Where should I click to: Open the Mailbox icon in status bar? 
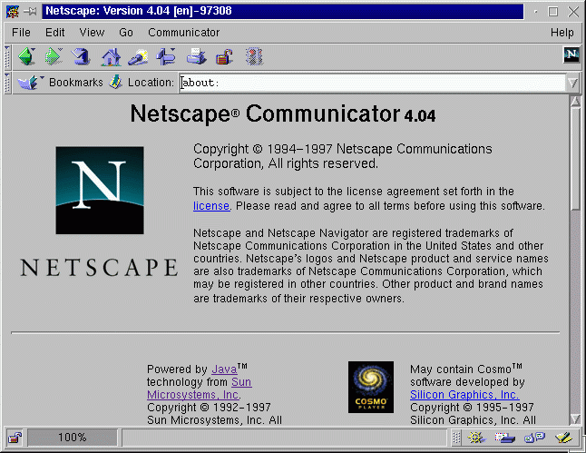coord(506,438)
